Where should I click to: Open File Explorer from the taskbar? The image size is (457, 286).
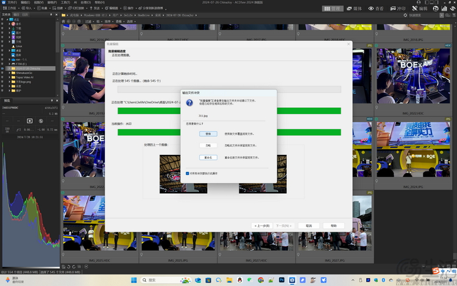tap(229, 280)
